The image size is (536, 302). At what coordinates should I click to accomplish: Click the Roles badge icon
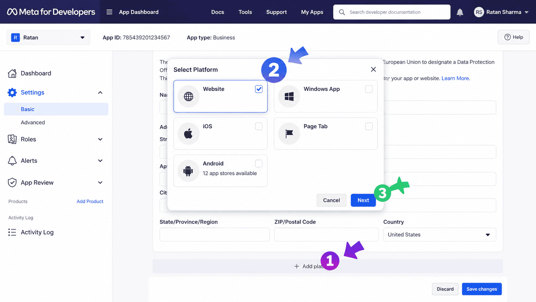click(12, 139)
